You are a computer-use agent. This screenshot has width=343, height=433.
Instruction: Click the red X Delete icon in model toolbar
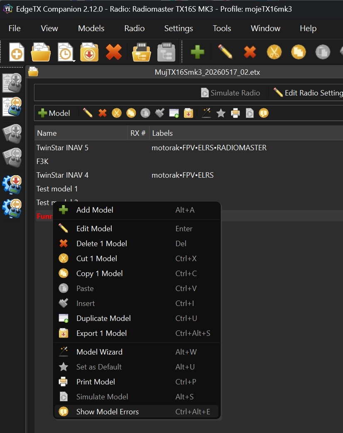(103, 113)
